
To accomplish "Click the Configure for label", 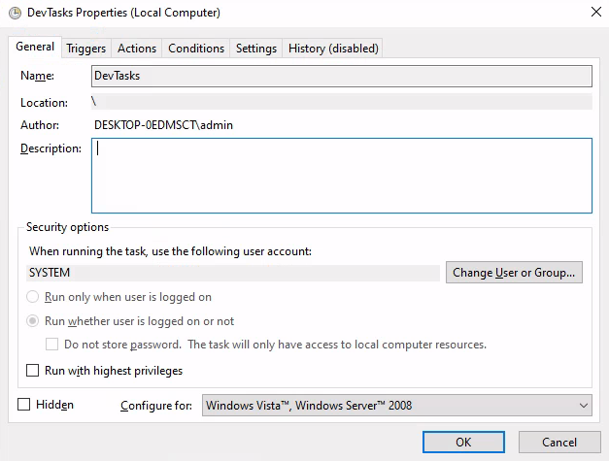I will [x=156, y=406].
